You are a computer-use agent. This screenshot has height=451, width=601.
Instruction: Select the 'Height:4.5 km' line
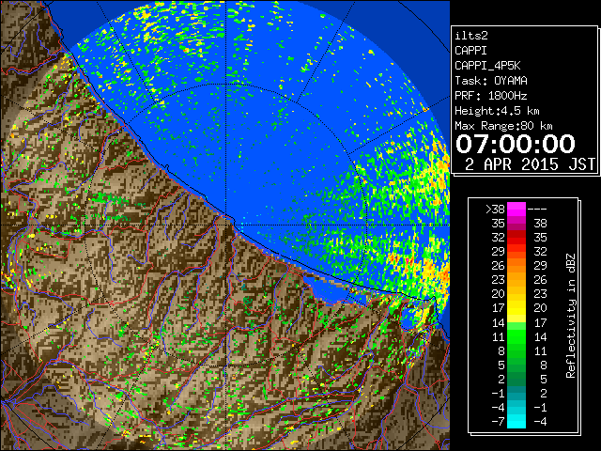497,111
